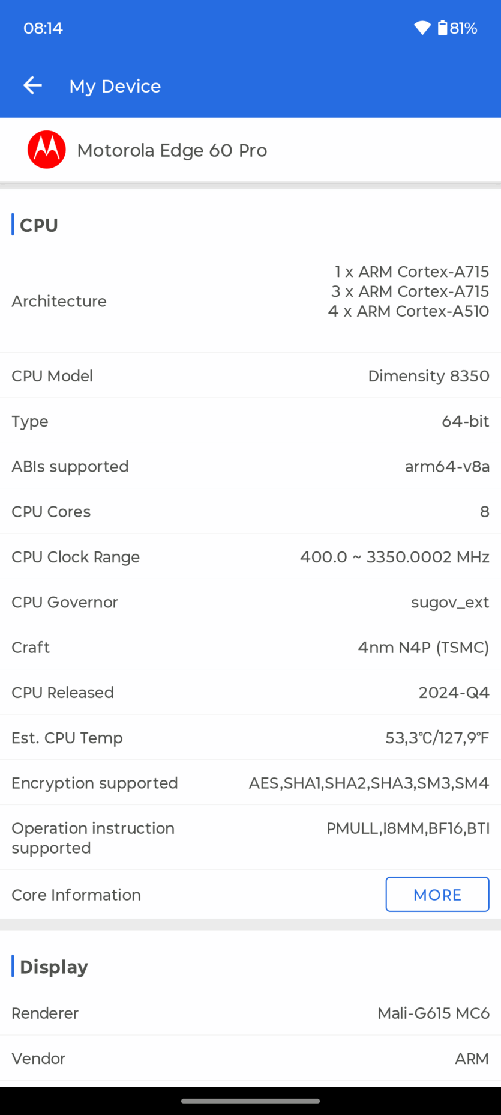Select the CPU Cores row
Screen dimensions: 501x1115
pyautogui.click(x=250, y=512)
